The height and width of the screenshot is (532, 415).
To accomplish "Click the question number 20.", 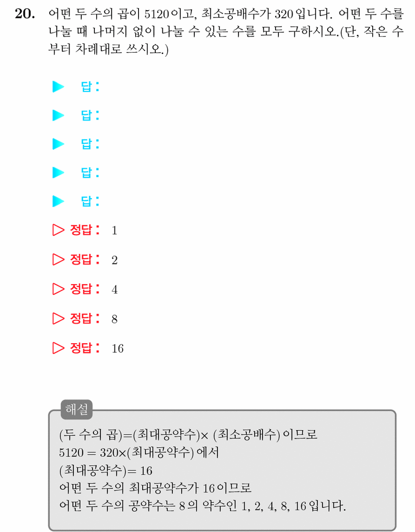I will click(25, 14).
